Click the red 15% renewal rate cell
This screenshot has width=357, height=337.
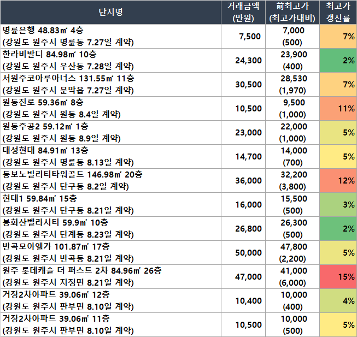point(338,277)
